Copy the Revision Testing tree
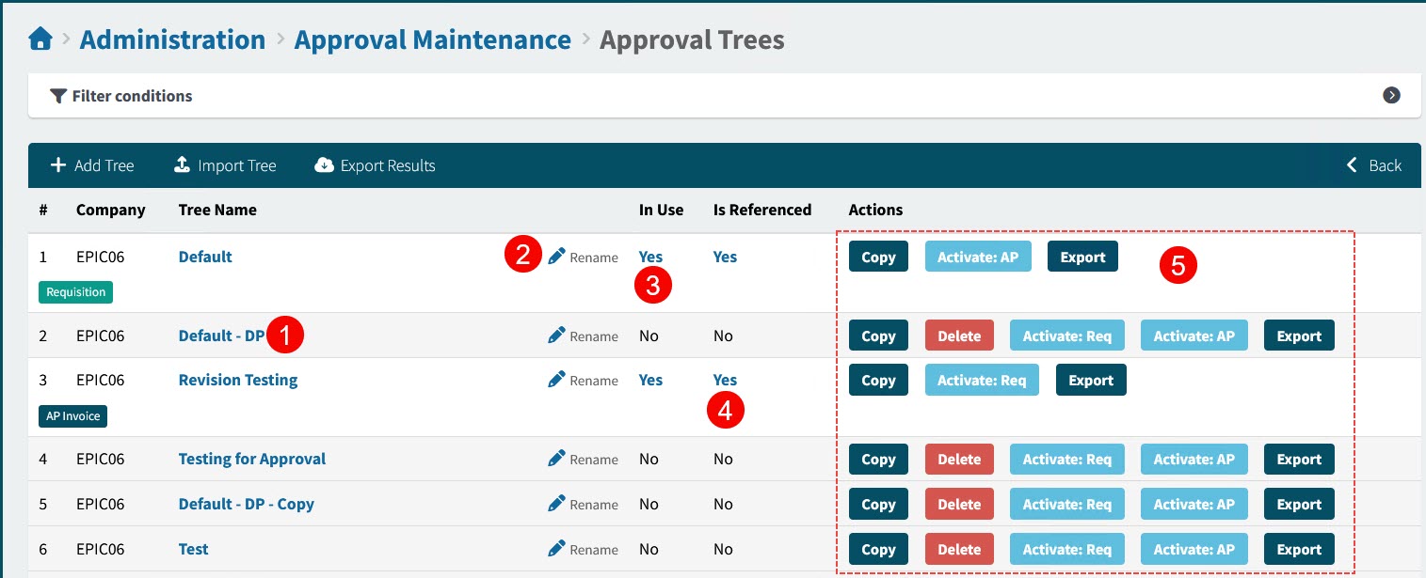 (878, 380)
